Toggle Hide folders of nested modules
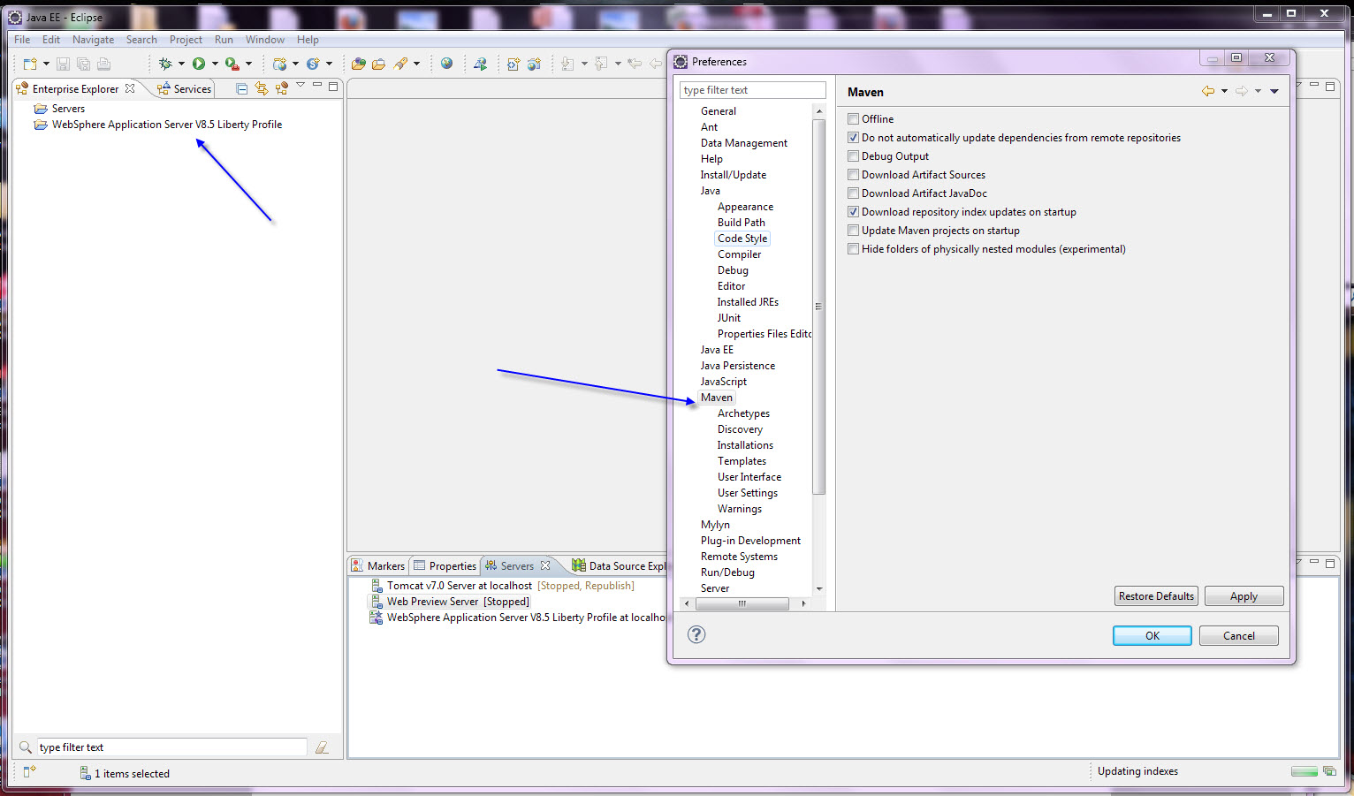 click(853, 249)
